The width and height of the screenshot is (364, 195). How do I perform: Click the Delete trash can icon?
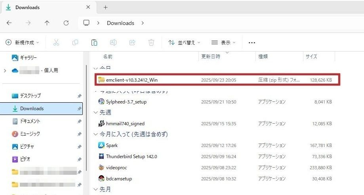(151, 42)
